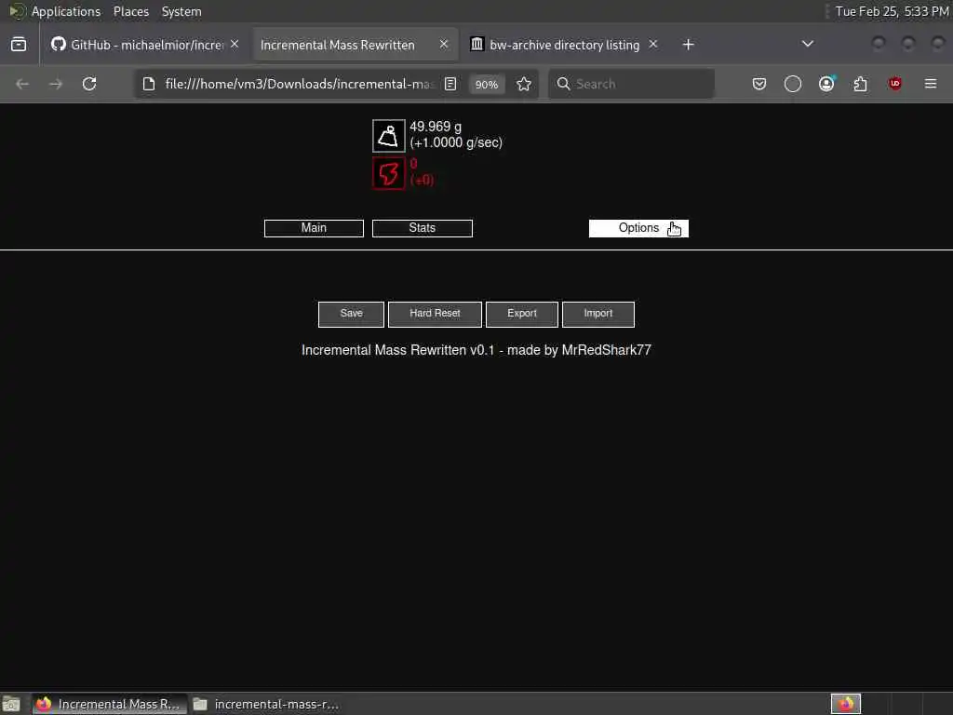Open the Places menu
The width and height of the screenshot is (953, 715).
(x=130, y=11)
